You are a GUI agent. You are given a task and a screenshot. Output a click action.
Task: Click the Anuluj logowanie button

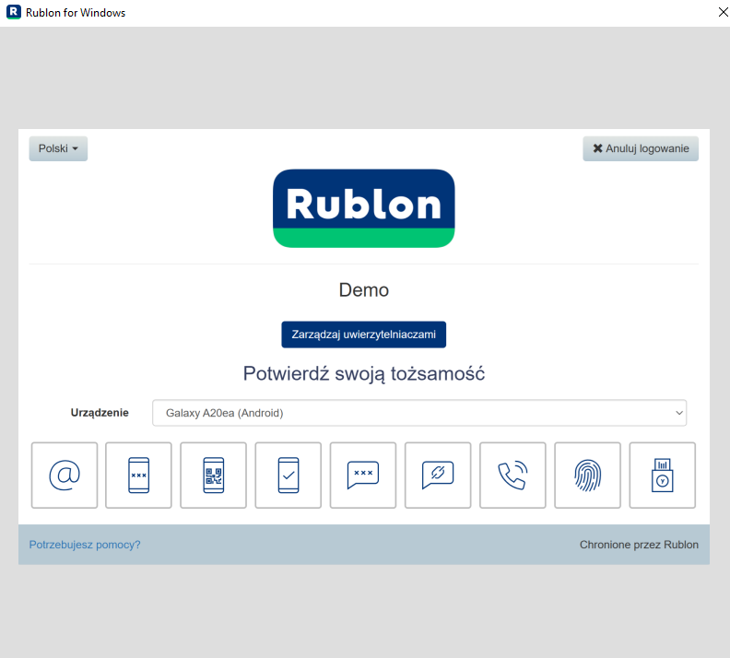[641, 148]
